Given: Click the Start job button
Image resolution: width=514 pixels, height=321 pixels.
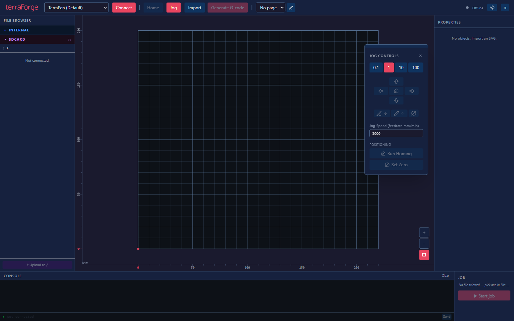Looking at the screenshot, I should 484,296.
